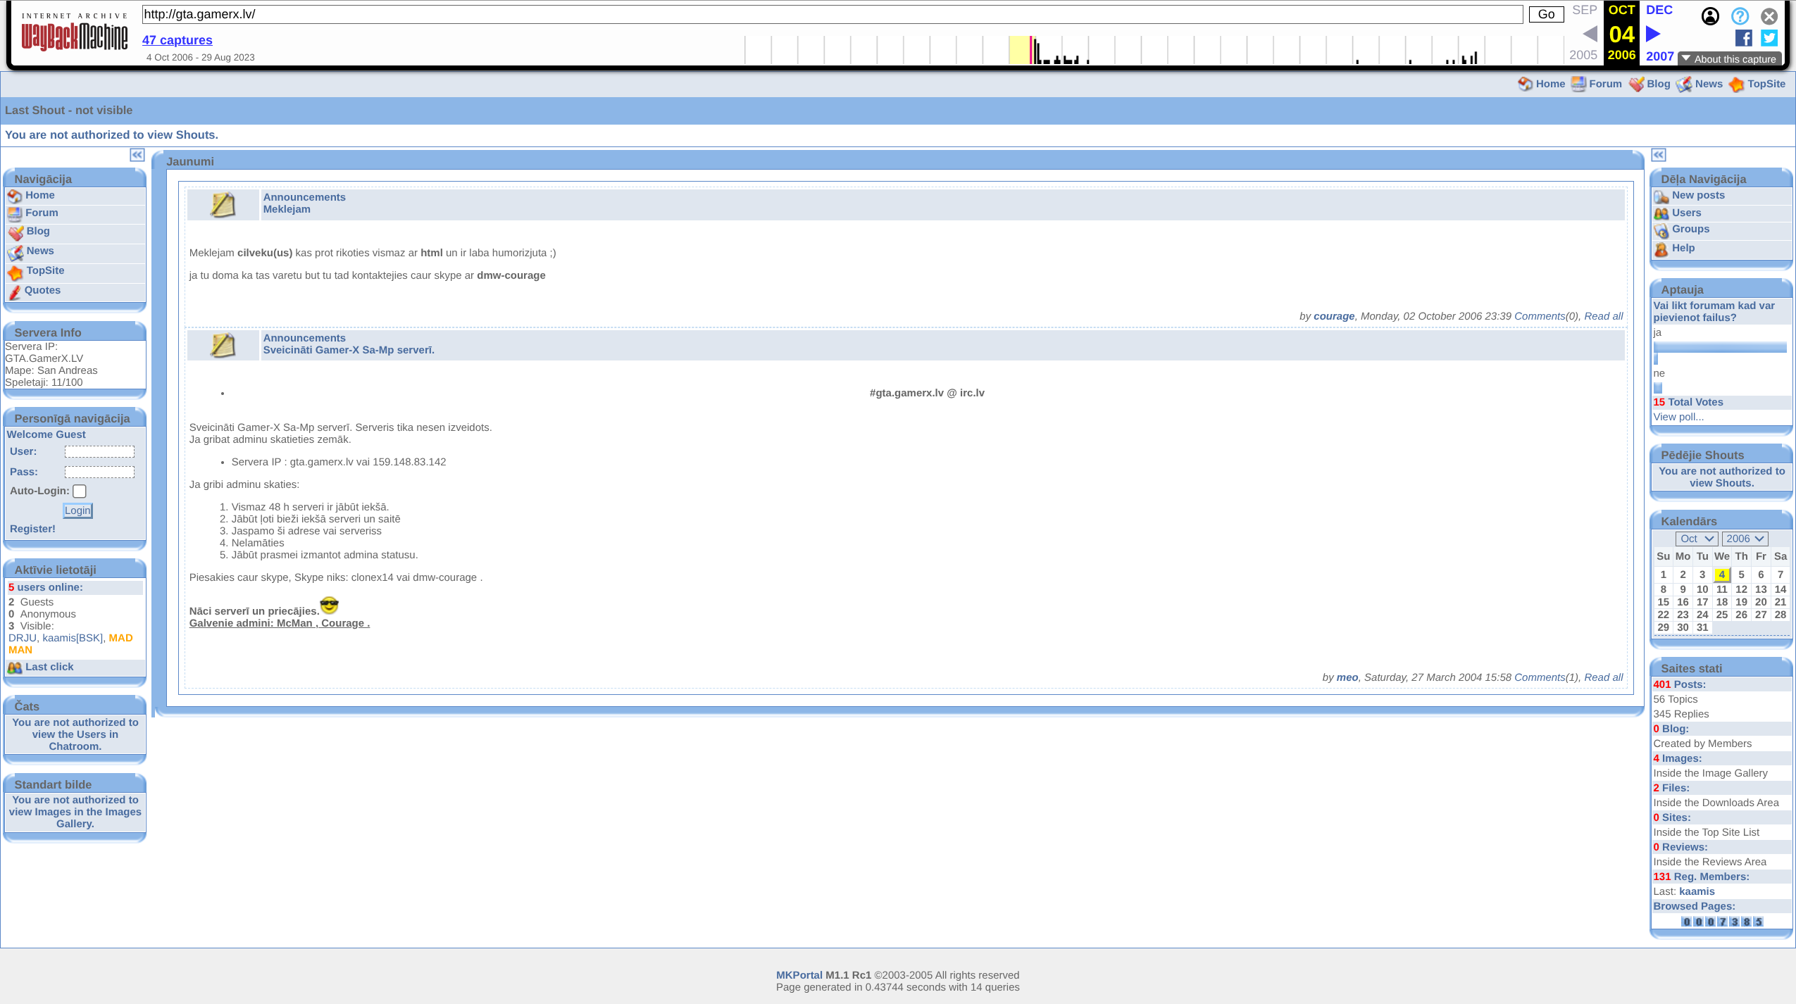Open Comments link on meo's post
The image size is (1796, 1004).
(x=1540, y=677)
